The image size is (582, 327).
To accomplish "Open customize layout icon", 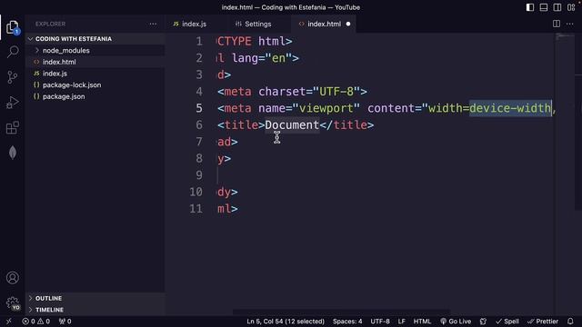I will (x=571, y=7).
